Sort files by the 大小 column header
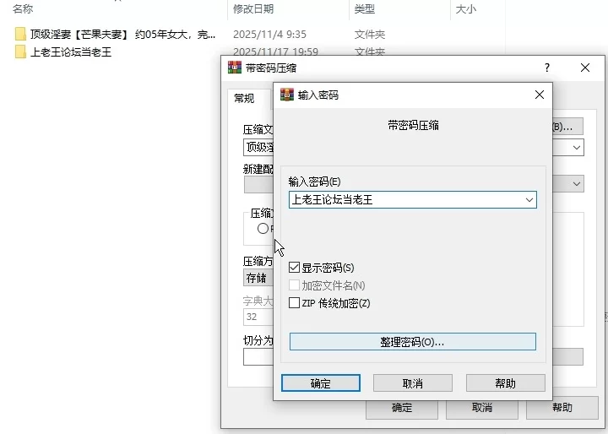The height and width of the screenshot is (434, 608). (x=465, y=8)
